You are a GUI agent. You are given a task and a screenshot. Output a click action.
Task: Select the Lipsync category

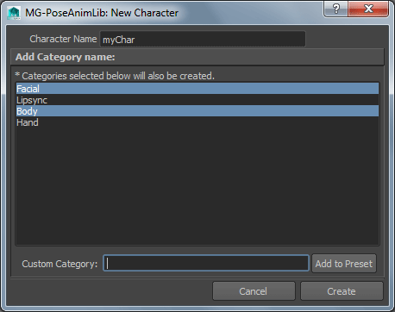point(197,100)
